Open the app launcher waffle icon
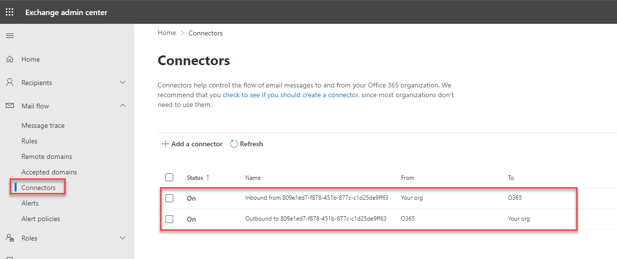The height and width of the screenshot is (259, 617). click(10, 12)
